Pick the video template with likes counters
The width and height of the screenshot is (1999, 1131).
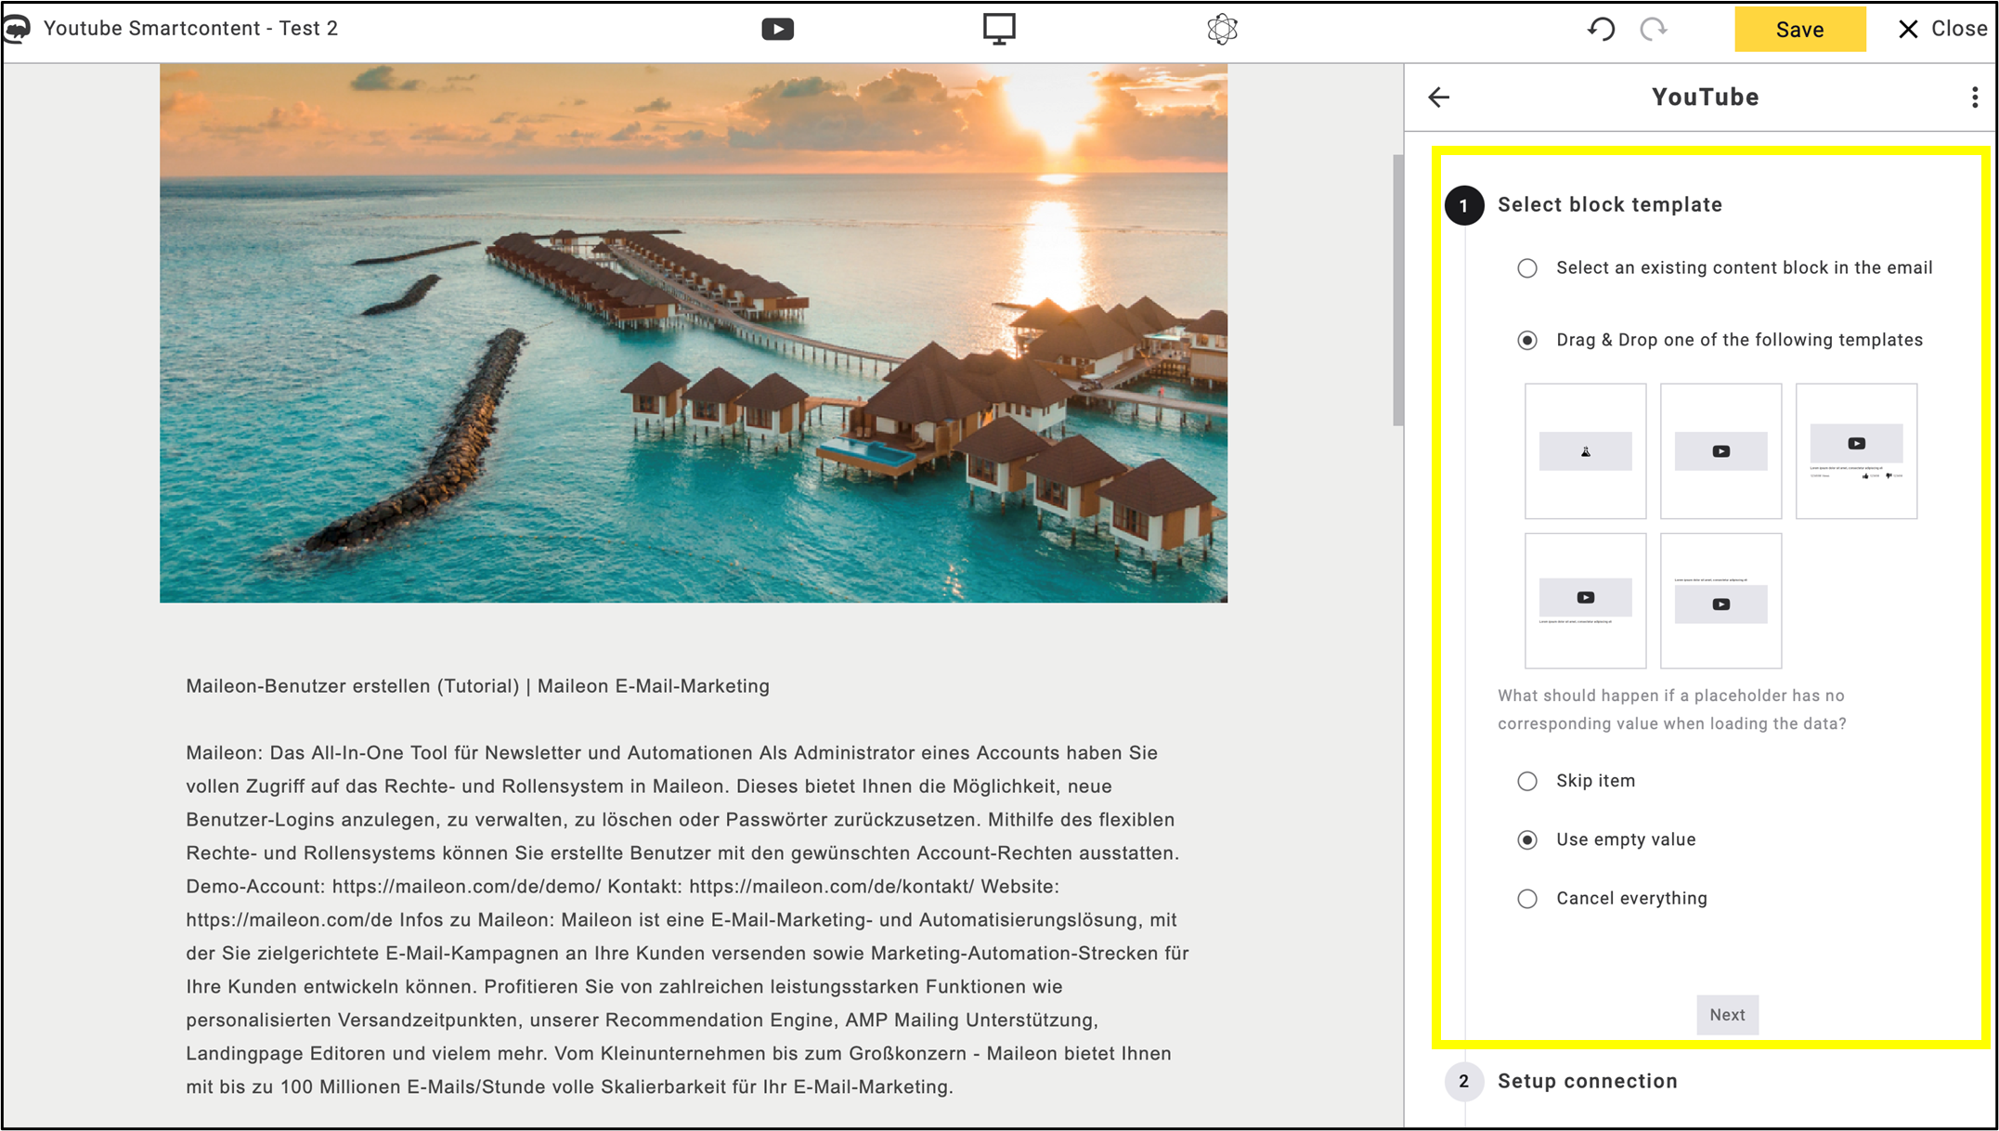click(x=1856, y=451)
